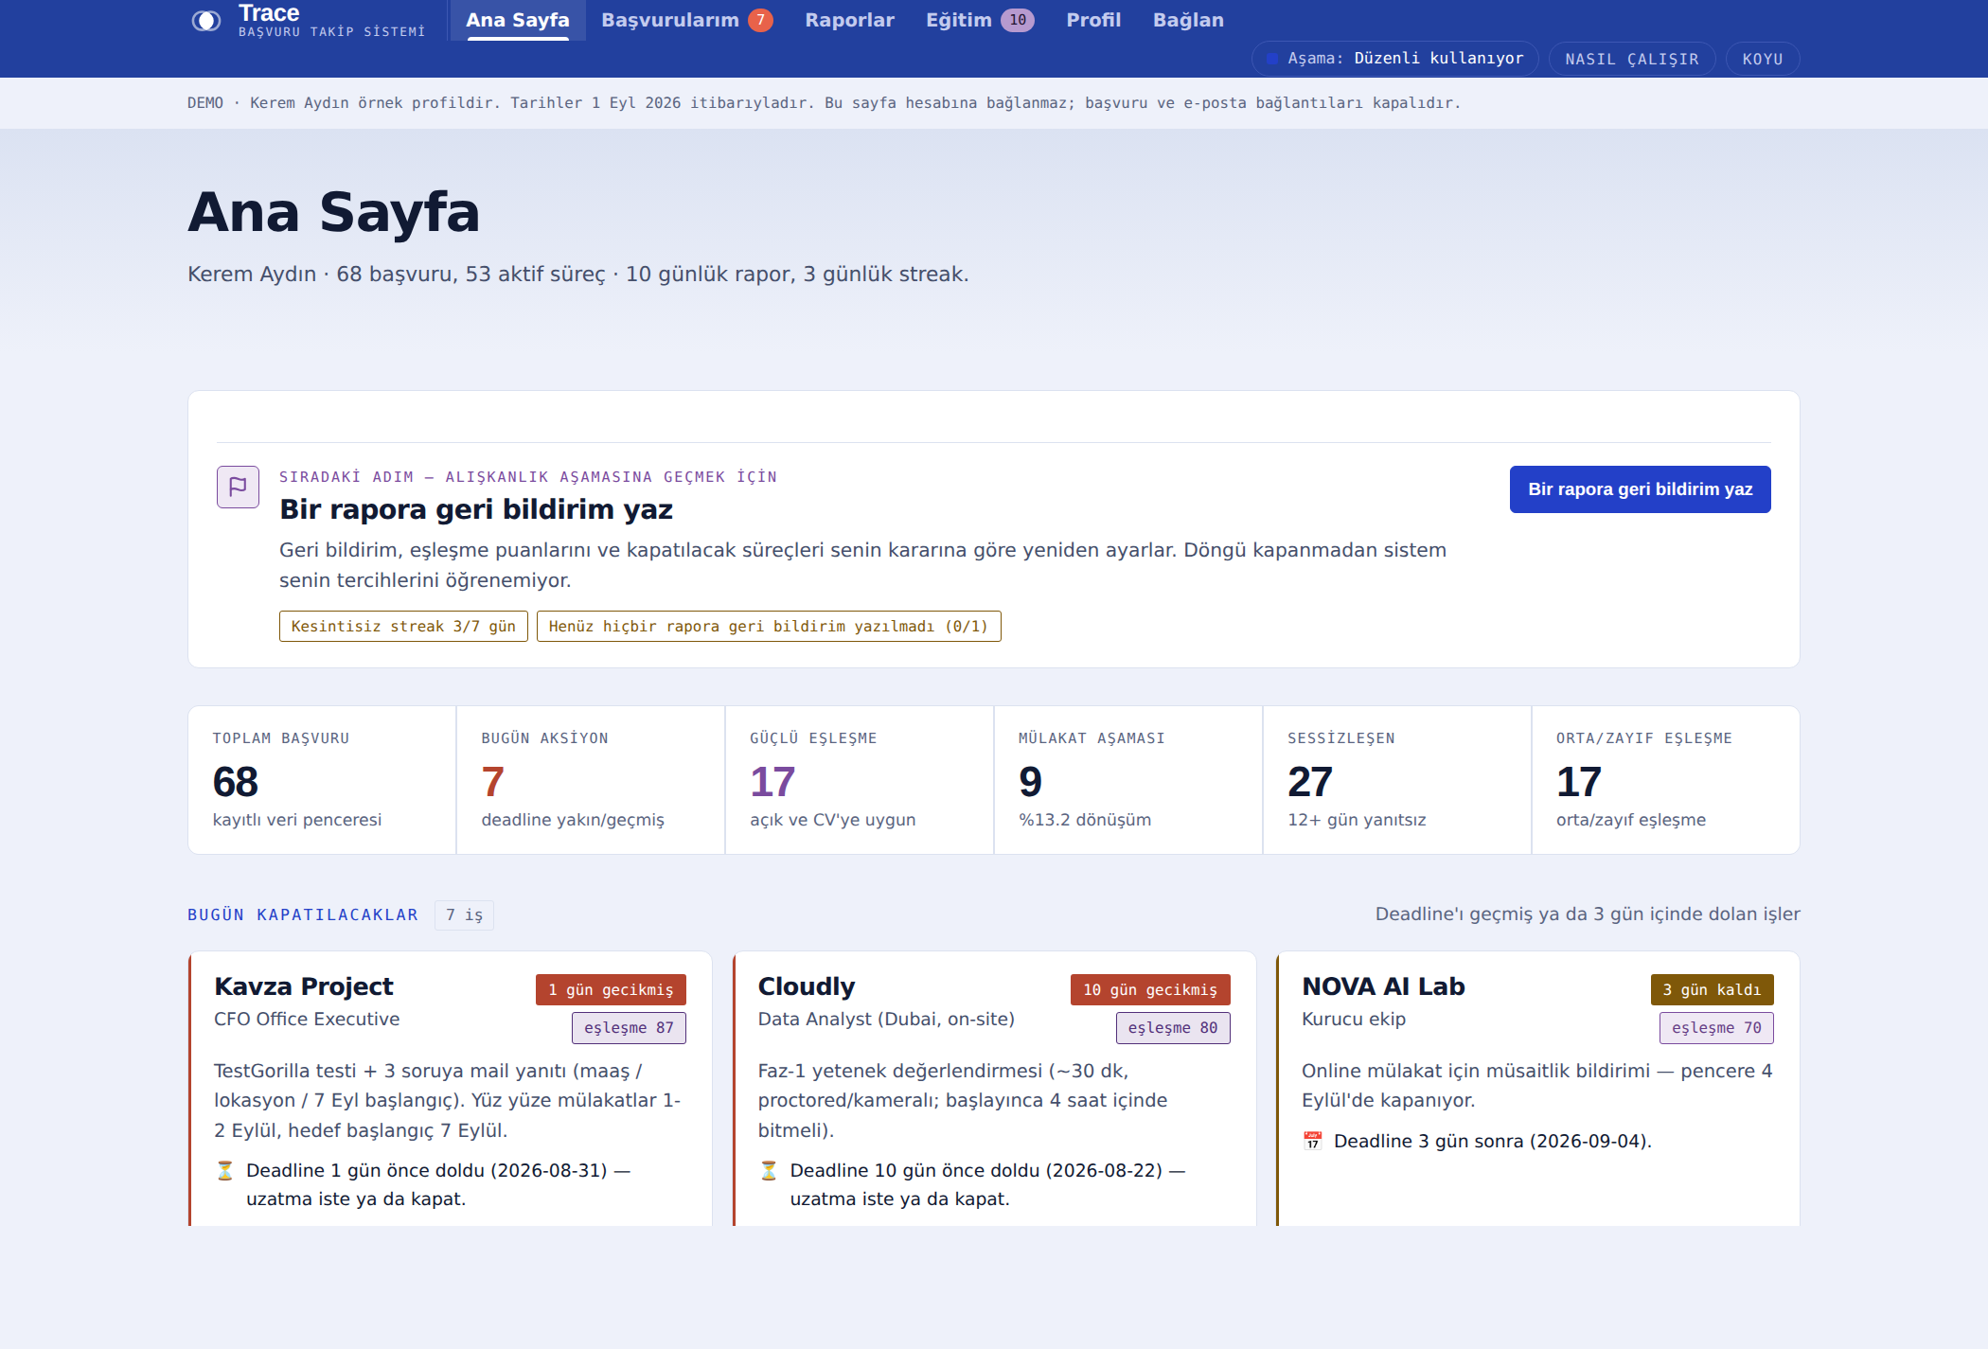The image size is (1988, 1349).
Task: Select the Toplam Başvuru 68 stat card
Action: (322, 780)
